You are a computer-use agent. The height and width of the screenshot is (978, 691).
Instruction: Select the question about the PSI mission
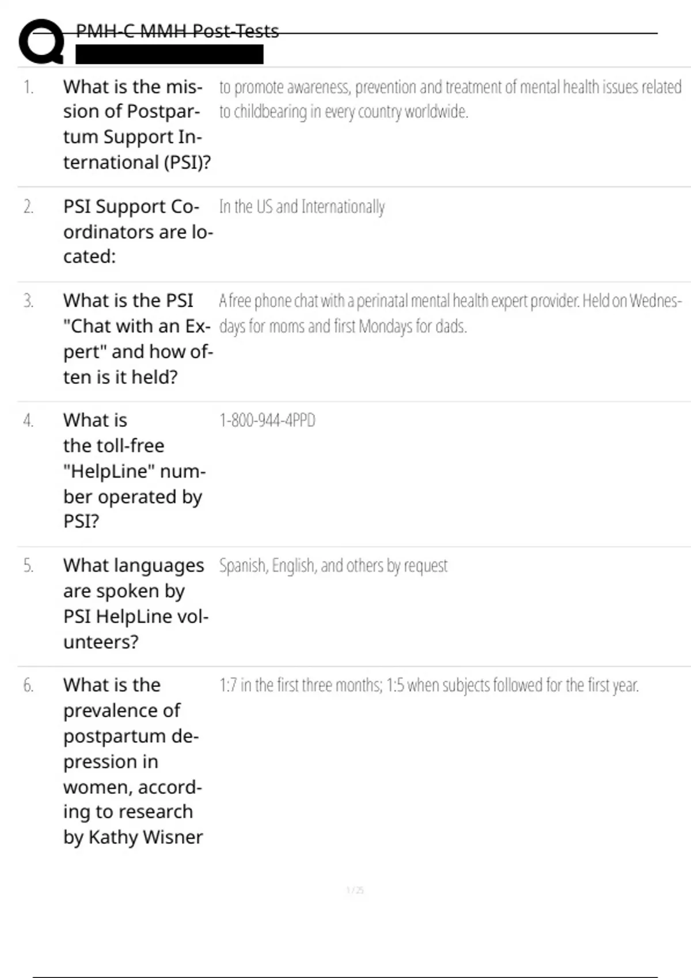136,124
